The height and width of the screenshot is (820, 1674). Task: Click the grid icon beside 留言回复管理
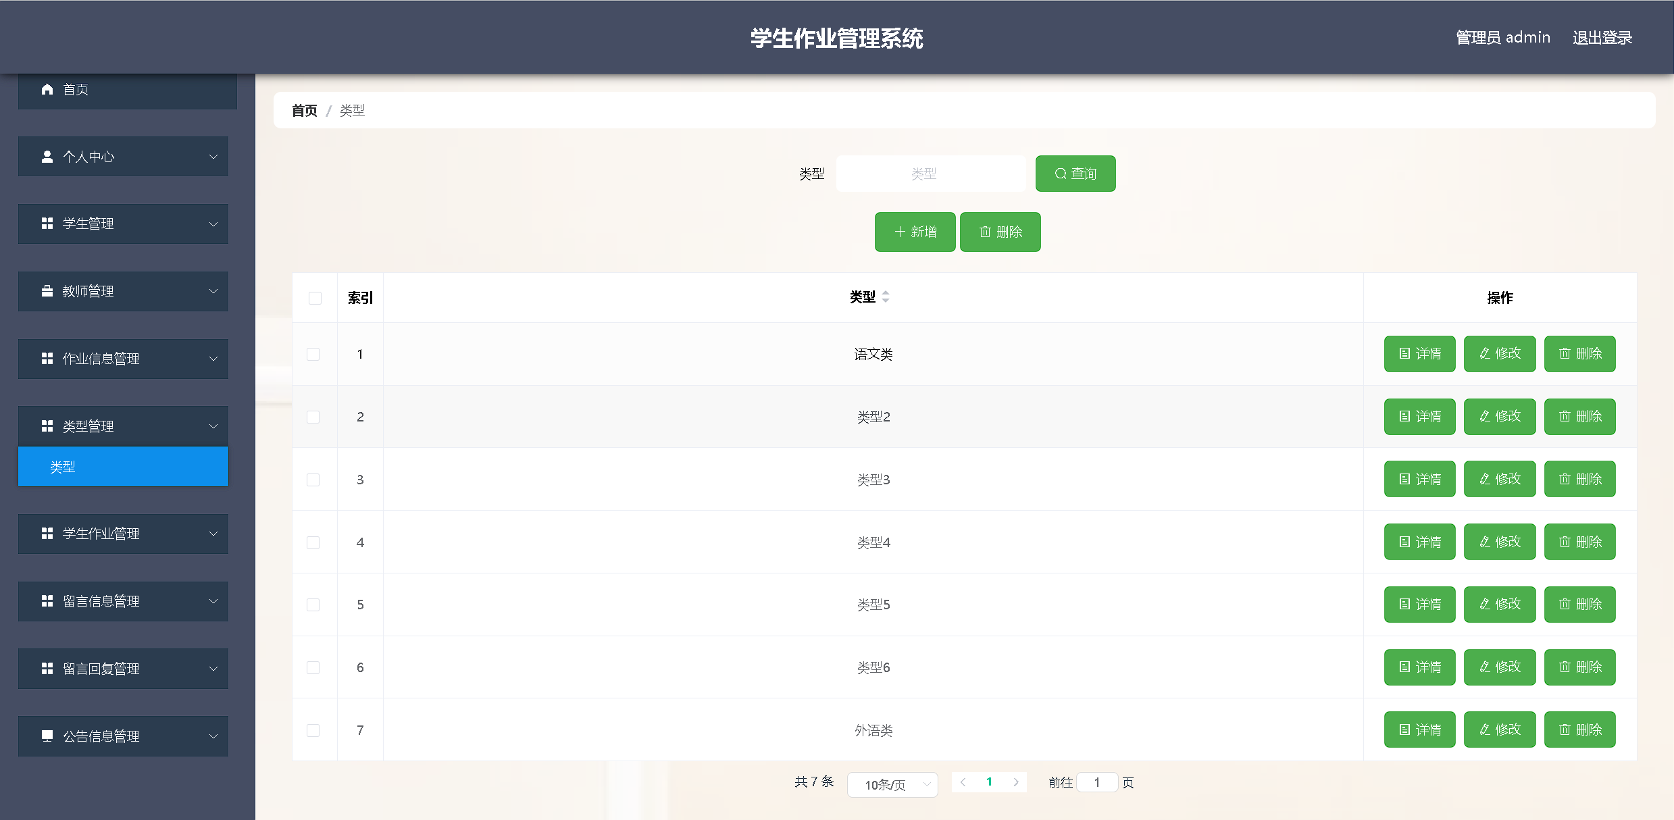click(x=47, y=668)
